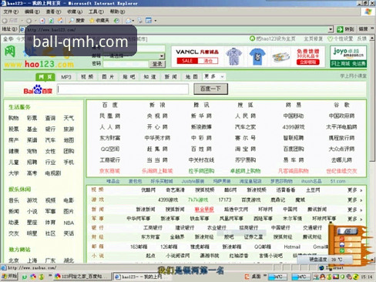This screenshot has height=282, width=376.
Task: Click the Back navigation arrow icon
Action: pyautogui.click(x=5, y=21)
